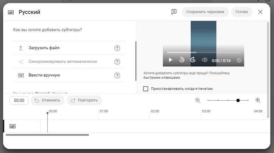Click the subtitles icon beside Русский title
274x153 pixels.
pyautogui.click(x=11, y=12)
